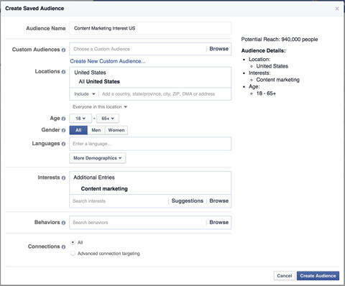This screenshot has height=286, width=345.
Task: Expand Everyone in this location dropdown
Action: point(100,107)
